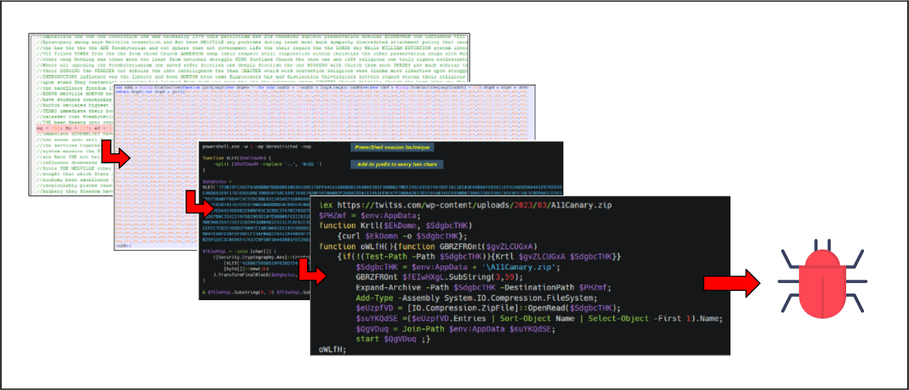Click the '-split ($RmTZmwUH -replace' line

coord(268,165)
